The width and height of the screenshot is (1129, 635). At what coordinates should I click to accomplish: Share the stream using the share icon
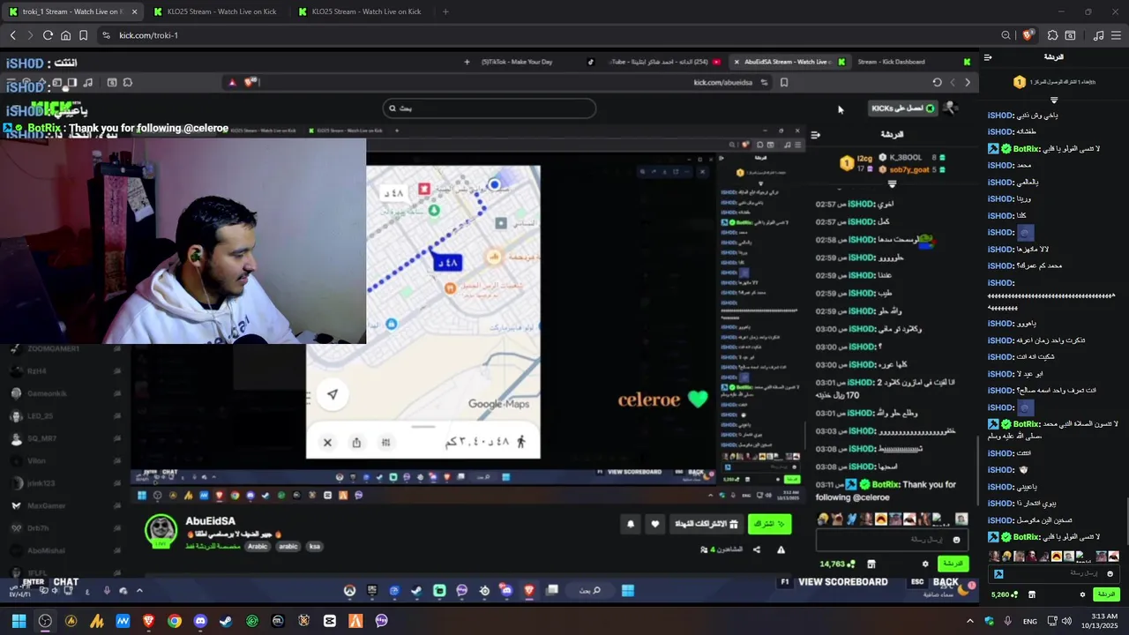[757, 549]
